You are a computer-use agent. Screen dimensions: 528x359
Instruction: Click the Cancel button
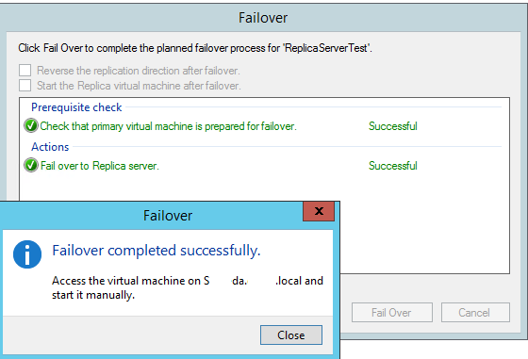click(475, 313)
